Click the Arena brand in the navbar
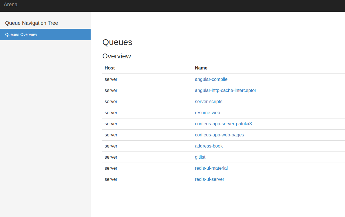The height and width of the screenshot is (217, 345). pos(11,5)
